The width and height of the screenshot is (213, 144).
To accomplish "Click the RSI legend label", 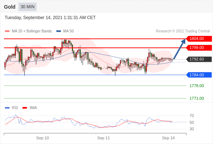I will [15, 108].
